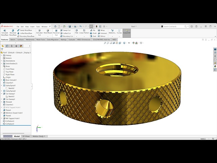Open the Window menu
The height and width of the screenshot is (163, 217).
(44, 26)
